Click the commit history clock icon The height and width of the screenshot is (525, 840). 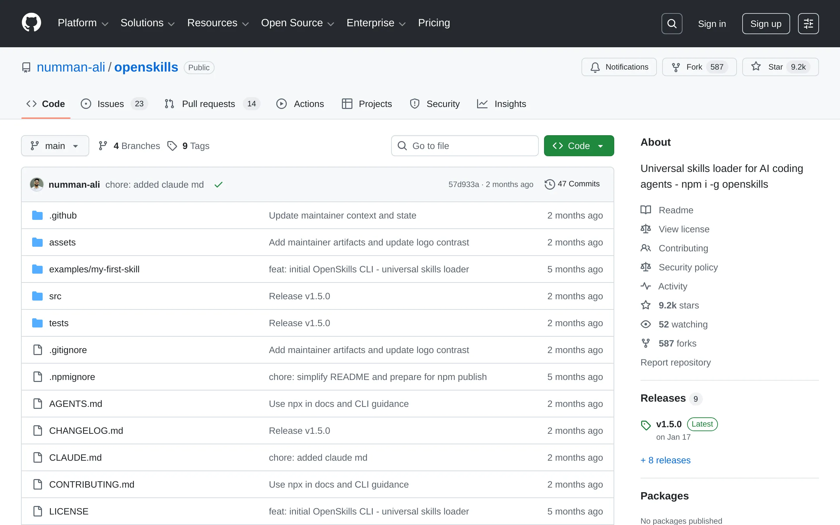tap(550, 184)
